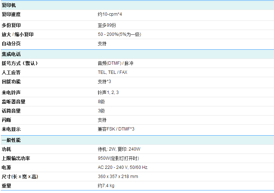Click the 监听器音量 label
Viewport: 274px width, 193px height.
pyautogui.click(x=14, y=102)
